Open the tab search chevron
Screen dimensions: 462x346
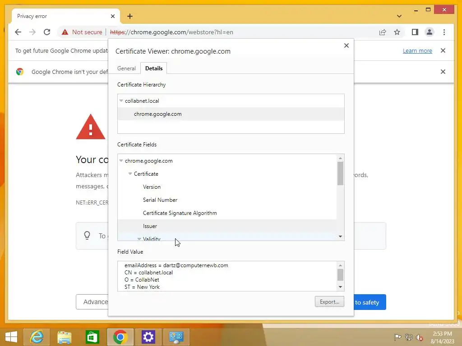coord(399,16)
